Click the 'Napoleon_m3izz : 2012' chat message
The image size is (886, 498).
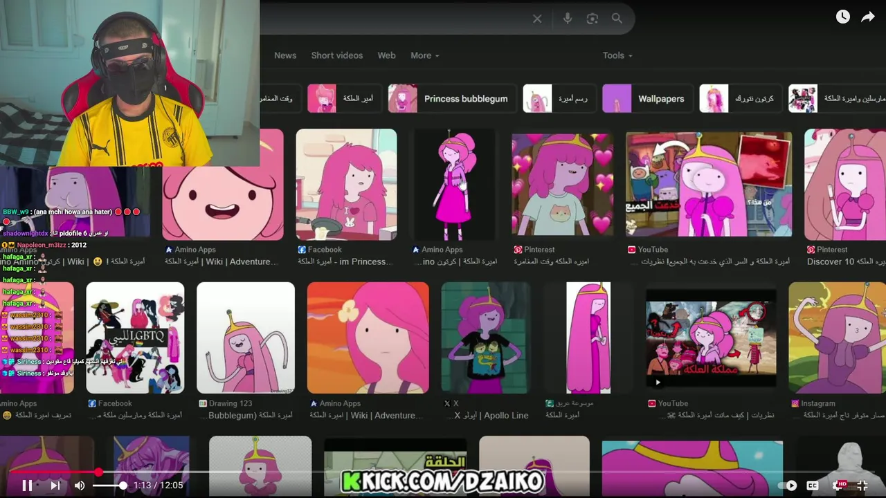tap(44, 245)
